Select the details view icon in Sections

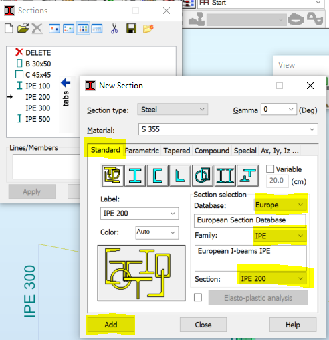[97, 29]
